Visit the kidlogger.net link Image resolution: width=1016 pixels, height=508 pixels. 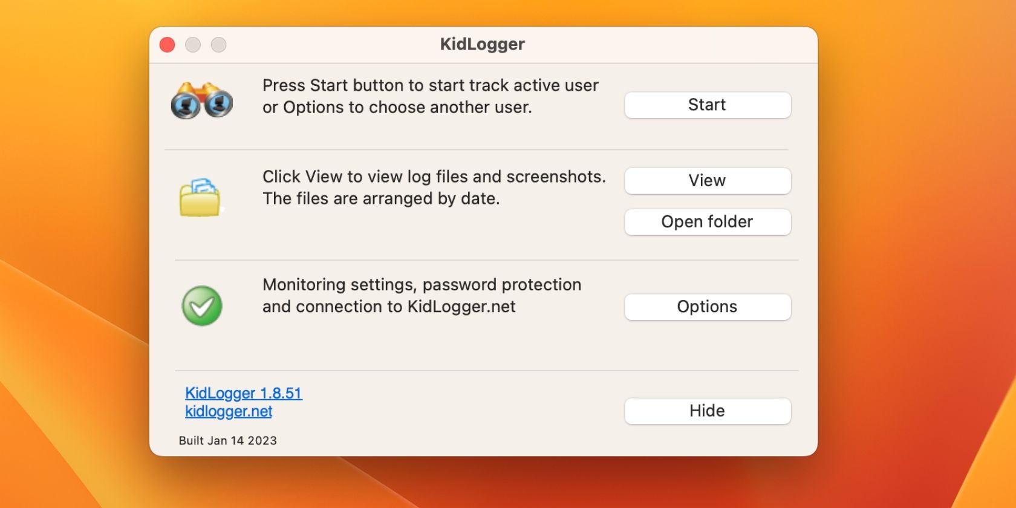click(229, 411)
